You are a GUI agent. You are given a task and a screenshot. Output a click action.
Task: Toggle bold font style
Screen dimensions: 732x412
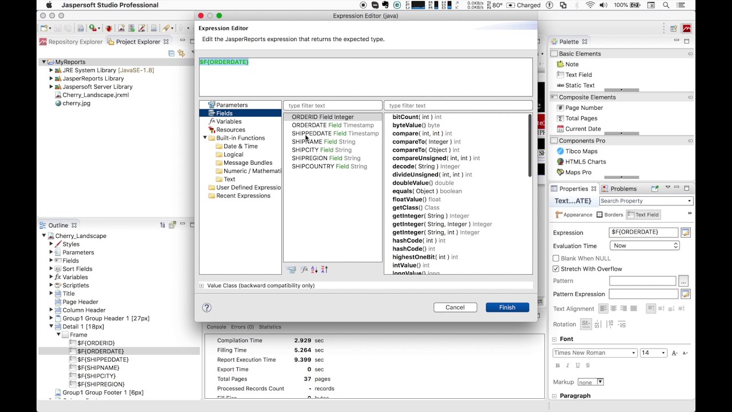point(558,366)
